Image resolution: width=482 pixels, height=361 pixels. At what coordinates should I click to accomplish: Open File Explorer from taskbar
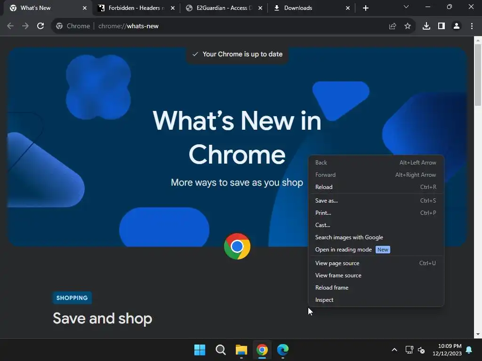point(241,350)
